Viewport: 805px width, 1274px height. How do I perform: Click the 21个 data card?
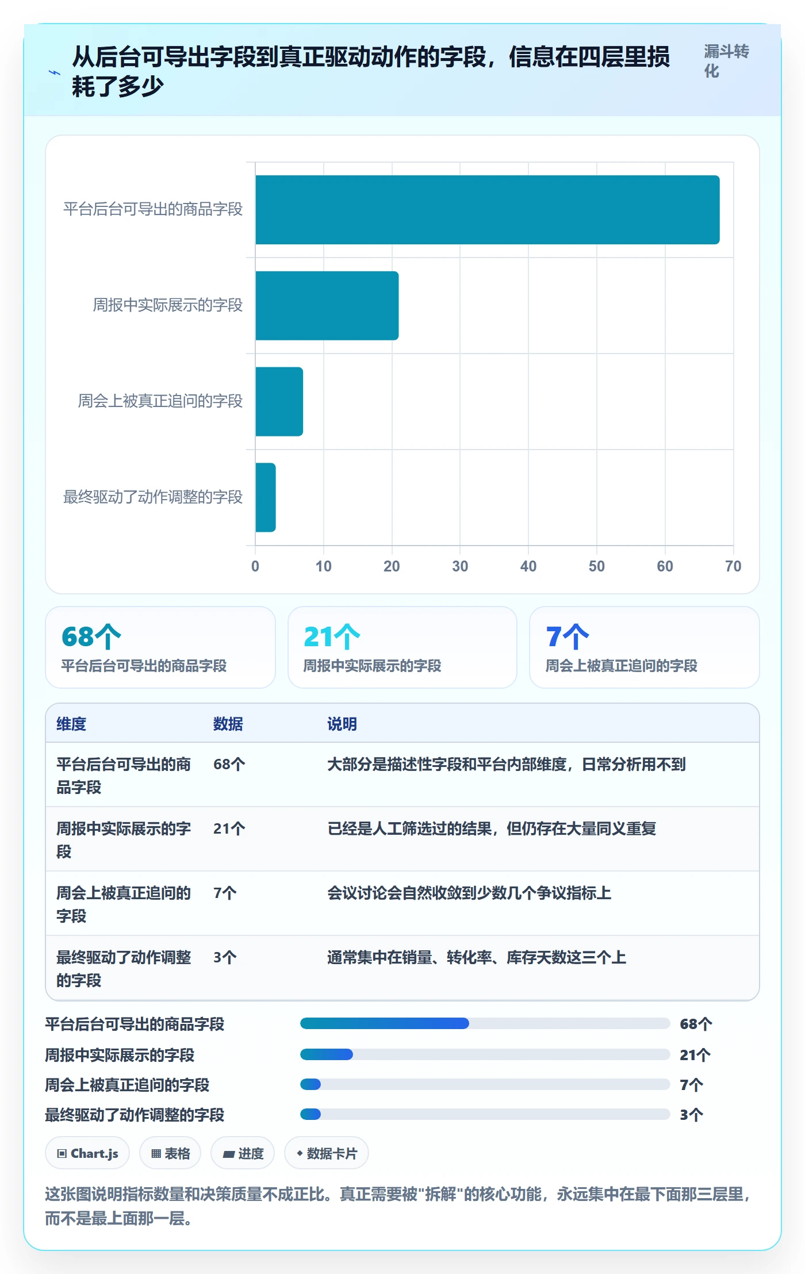click(x=402, y=647)
